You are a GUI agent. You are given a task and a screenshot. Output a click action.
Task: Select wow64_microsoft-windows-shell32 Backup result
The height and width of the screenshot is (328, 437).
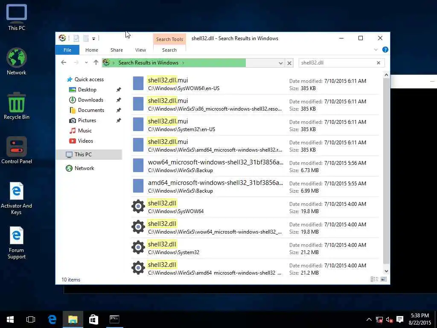[255, 166]
